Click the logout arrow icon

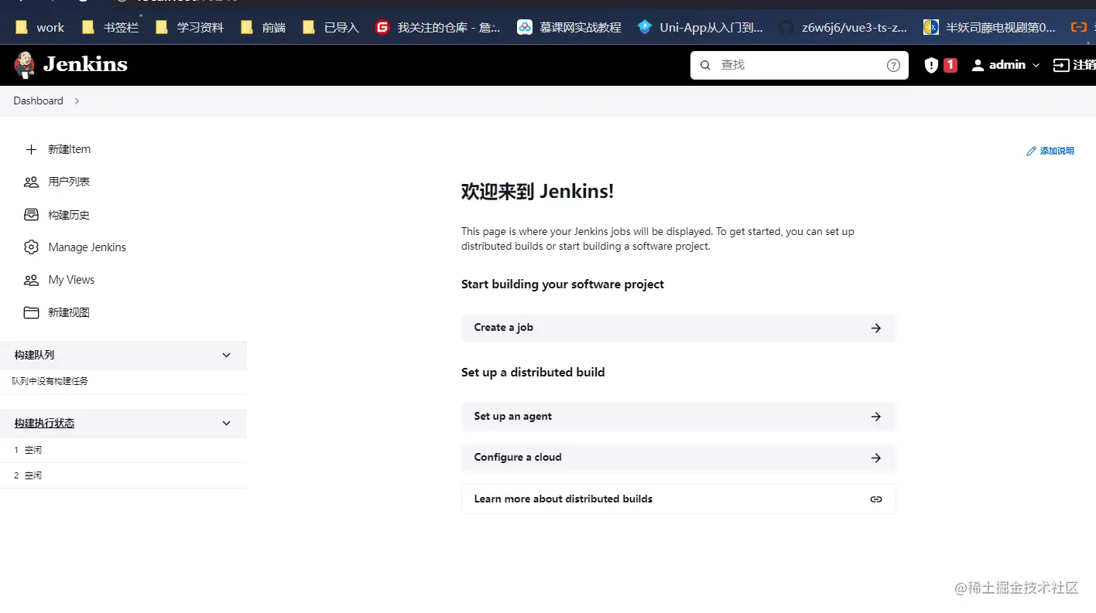pos(1061,65)
